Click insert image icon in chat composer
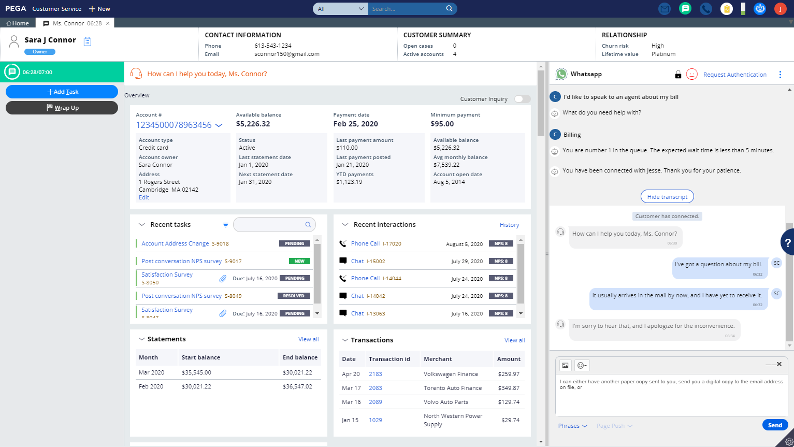Image resolution: width=794 pixels, height=447 pixels. (565, 366)
